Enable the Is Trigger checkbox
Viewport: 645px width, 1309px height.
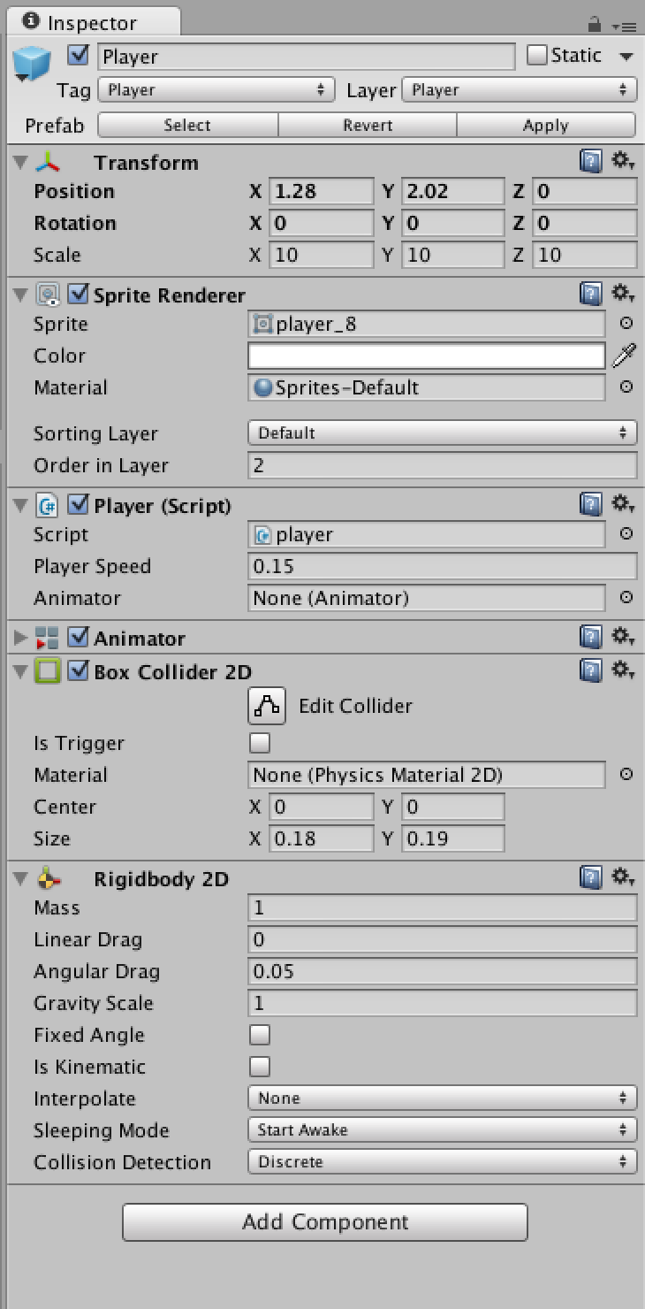click(x=260, y=743)
